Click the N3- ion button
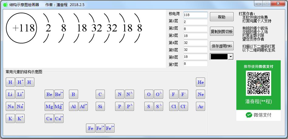 click(129, 94)
